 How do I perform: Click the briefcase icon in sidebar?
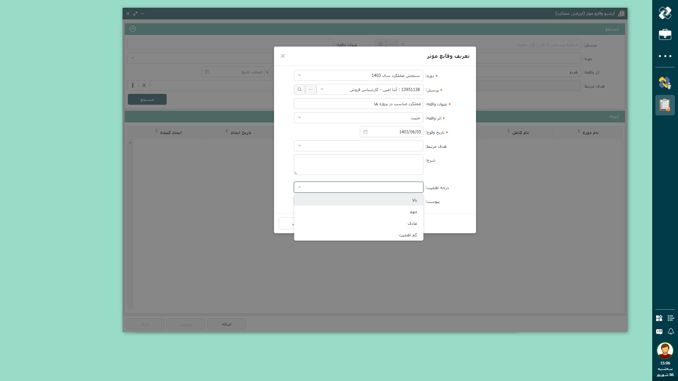665,35
